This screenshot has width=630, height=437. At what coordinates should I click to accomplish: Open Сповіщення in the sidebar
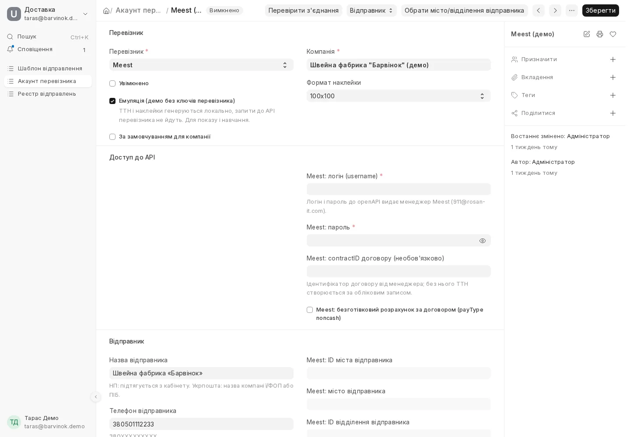[48, 49]
